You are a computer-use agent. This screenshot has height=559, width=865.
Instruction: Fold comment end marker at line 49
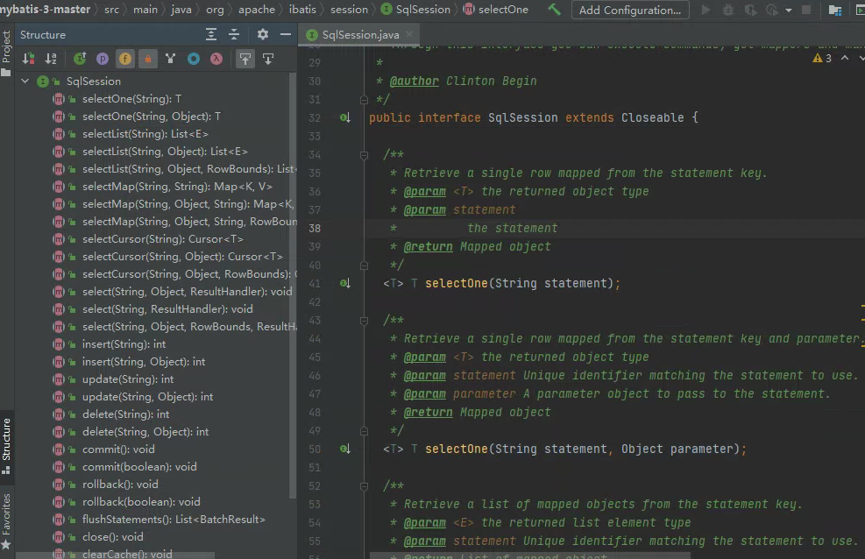pos(364,430)
